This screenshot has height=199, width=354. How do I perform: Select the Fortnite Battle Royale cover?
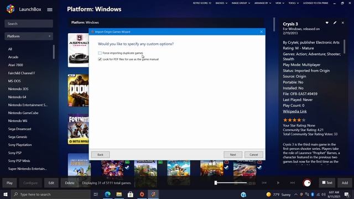(x=79, y=129)
